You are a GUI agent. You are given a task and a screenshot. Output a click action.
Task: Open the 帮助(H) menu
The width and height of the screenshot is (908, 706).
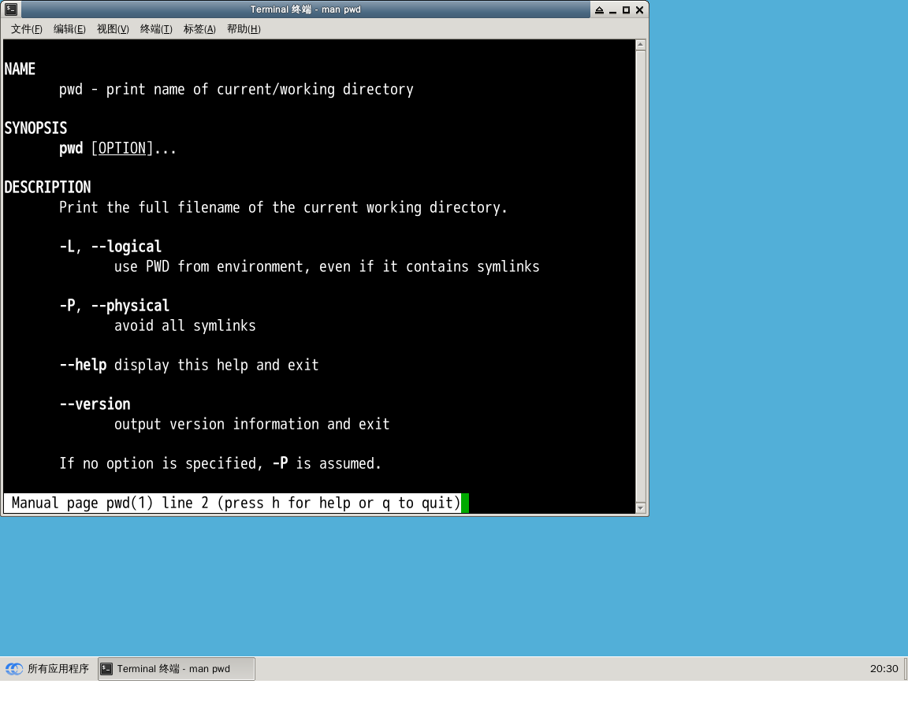[x=244, y=29]
